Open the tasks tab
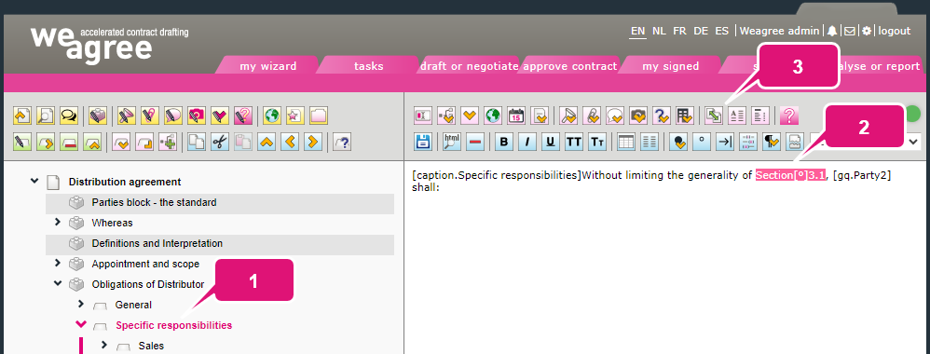930x354 pixels. (369, 66)
